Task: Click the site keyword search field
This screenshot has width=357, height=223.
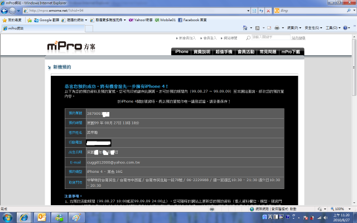Action: (271, 37)
